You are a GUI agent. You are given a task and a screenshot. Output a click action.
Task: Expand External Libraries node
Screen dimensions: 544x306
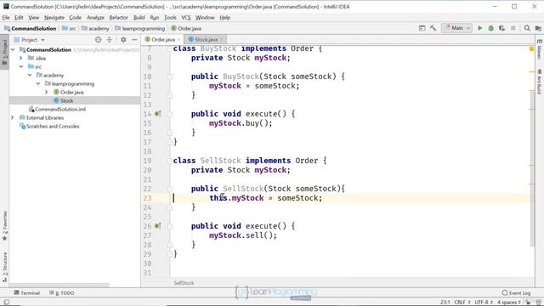[x=13, y=117]
